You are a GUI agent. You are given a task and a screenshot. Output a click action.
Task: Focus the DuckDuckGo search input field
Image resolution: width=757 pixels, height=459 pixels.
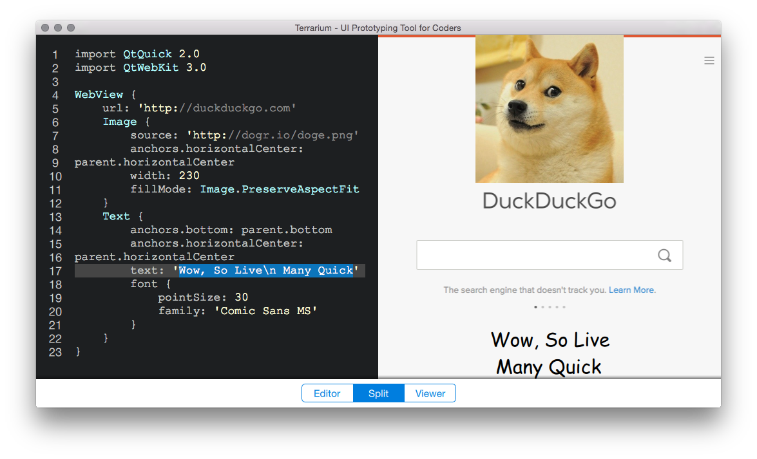(x=550, y=256)
